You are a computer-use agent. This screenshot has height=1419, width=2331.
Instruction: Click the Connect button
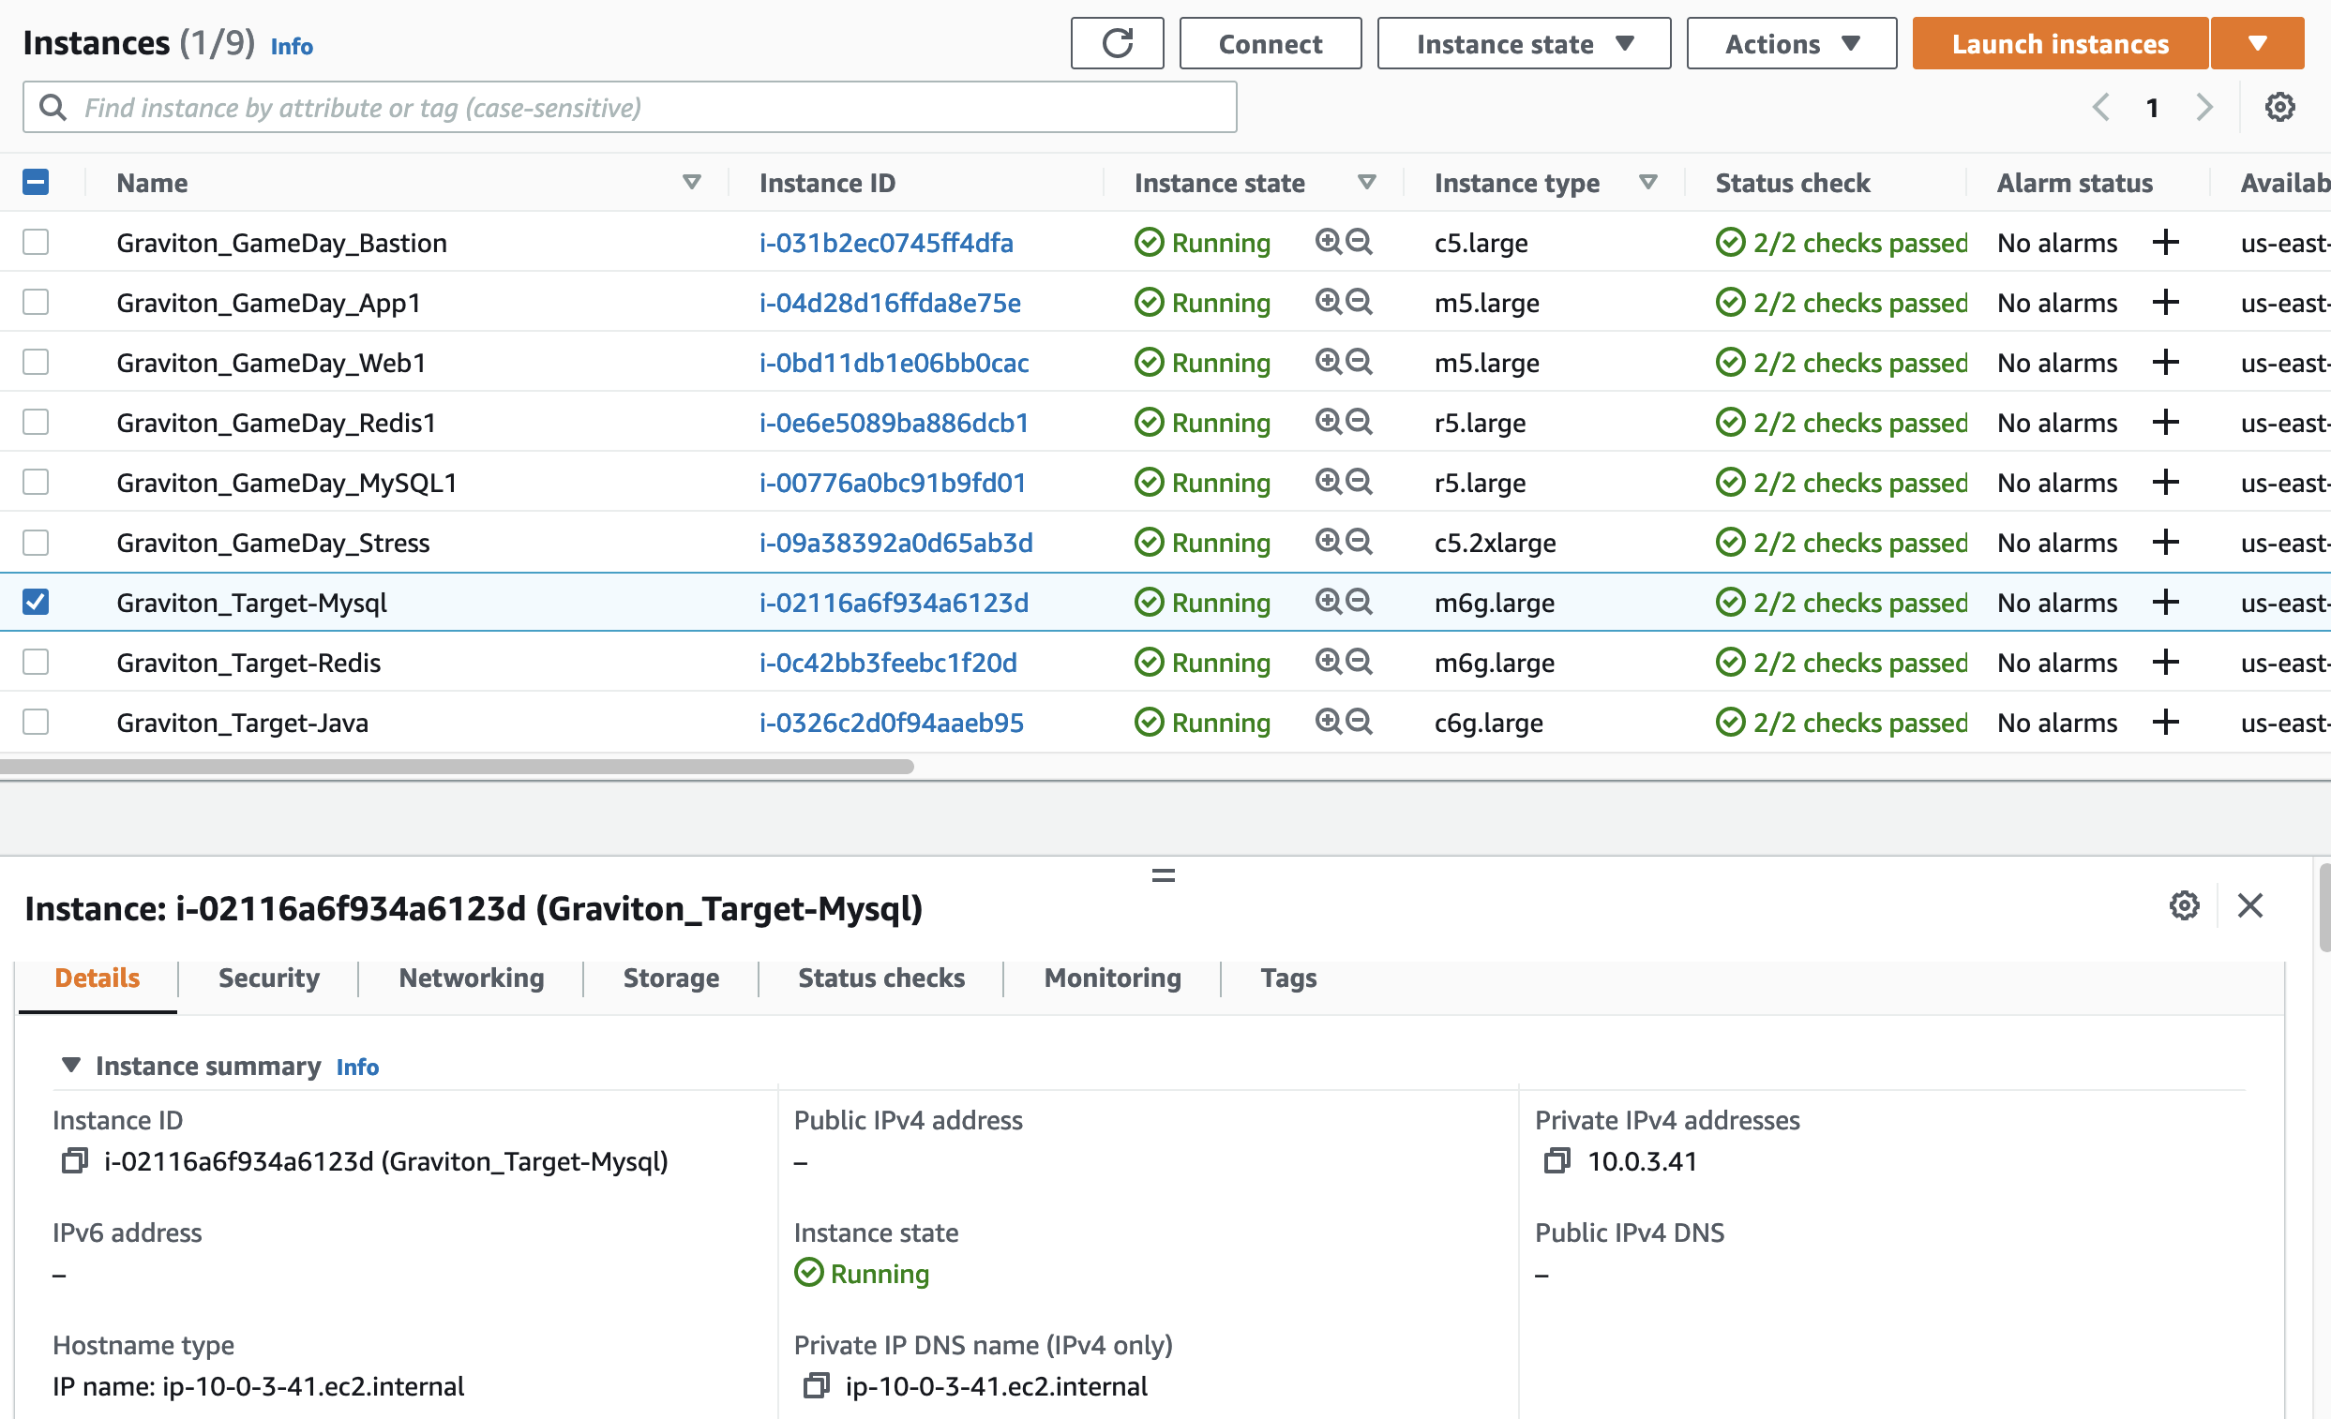(1270, 43)
